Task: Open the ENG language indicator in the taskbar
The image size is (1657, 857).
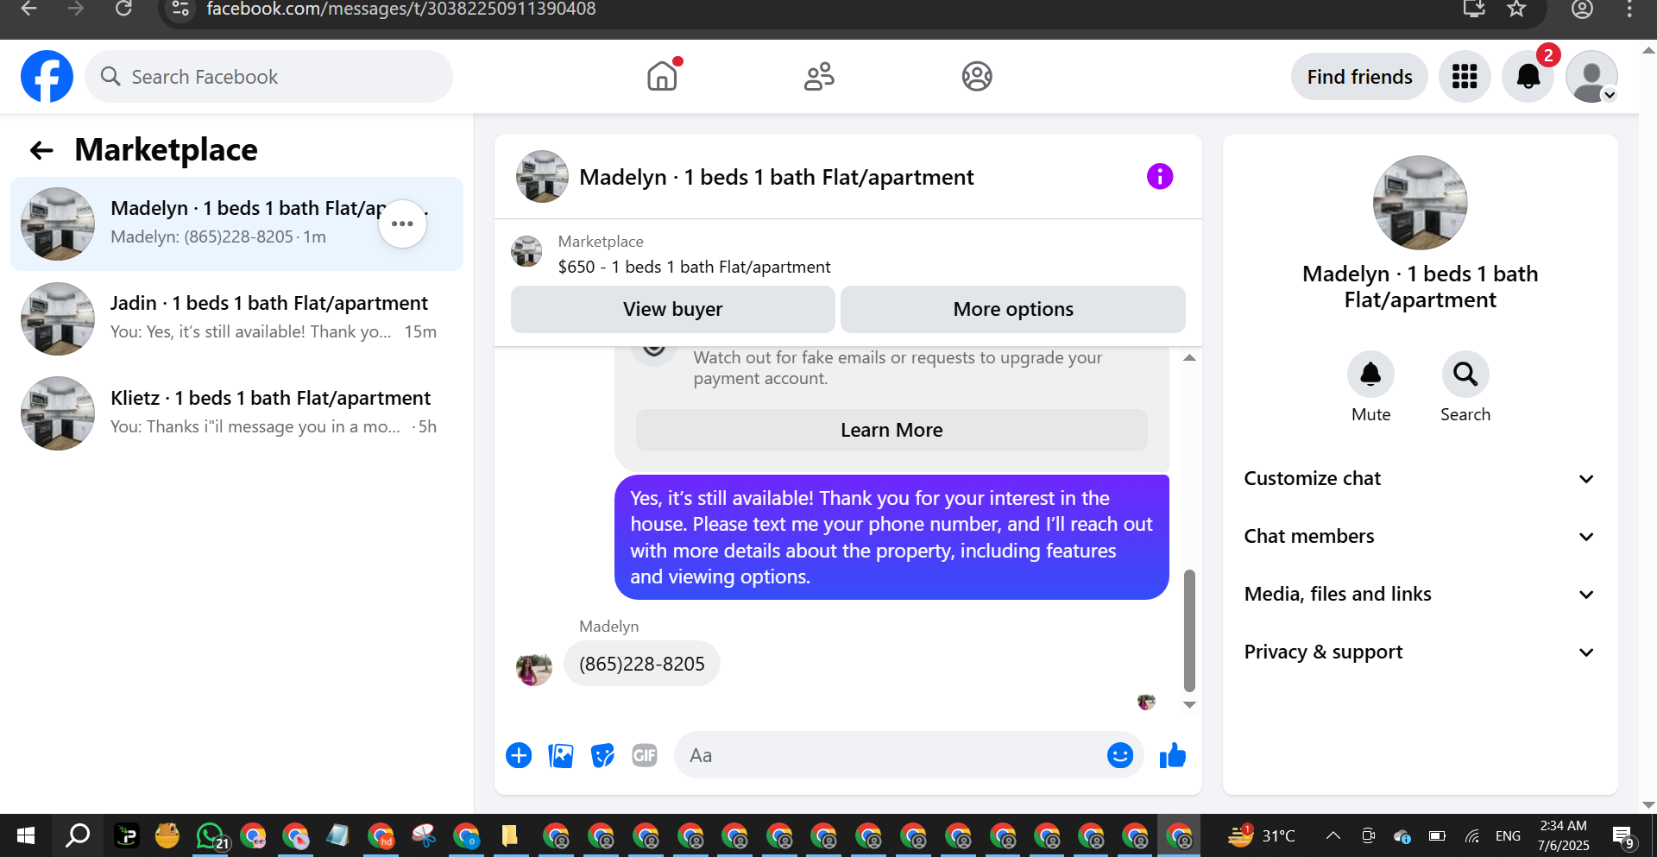Action: tap(1508, 835)
